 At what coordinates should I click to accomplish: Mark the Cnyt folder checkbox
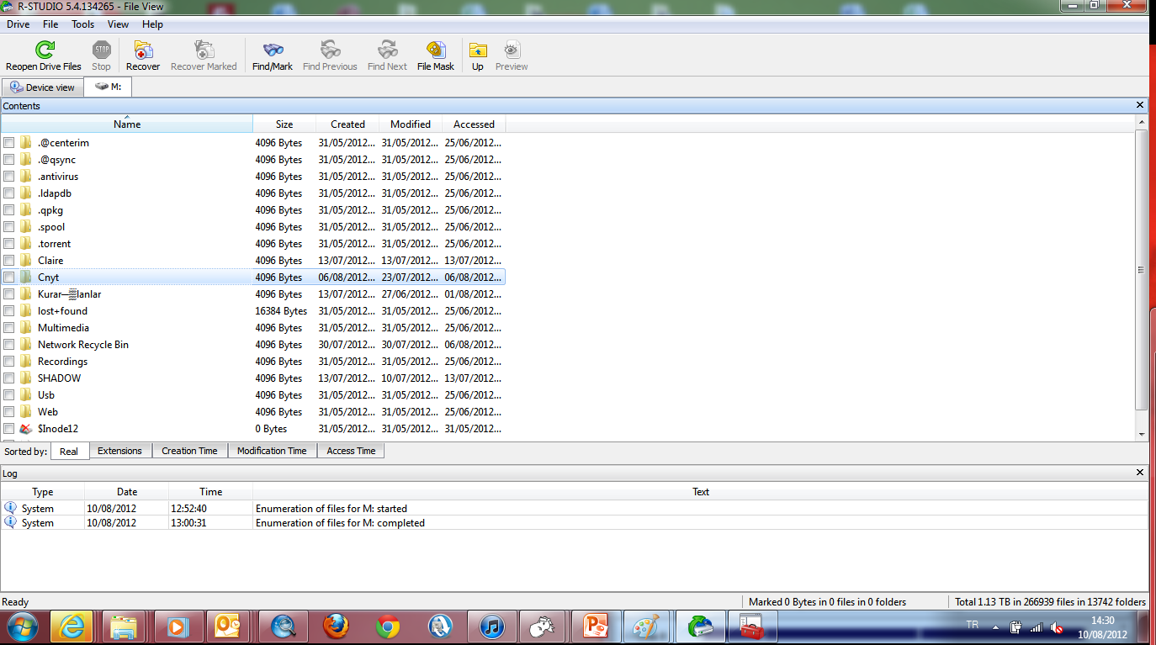point(9,278)
